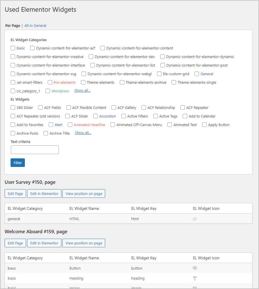This screenshot has width=259, height=289.
Task: Toggle the ACF Gallery widget checkbox
Action: pyautogui.click(x=114, y=108)
